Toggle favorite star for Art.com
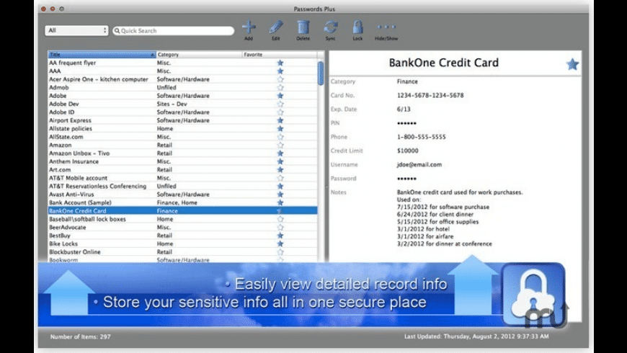 coord(280,170)
